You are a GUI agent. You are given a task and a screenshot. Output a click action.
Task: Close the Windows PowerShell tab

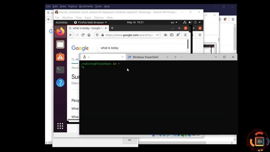167,57
